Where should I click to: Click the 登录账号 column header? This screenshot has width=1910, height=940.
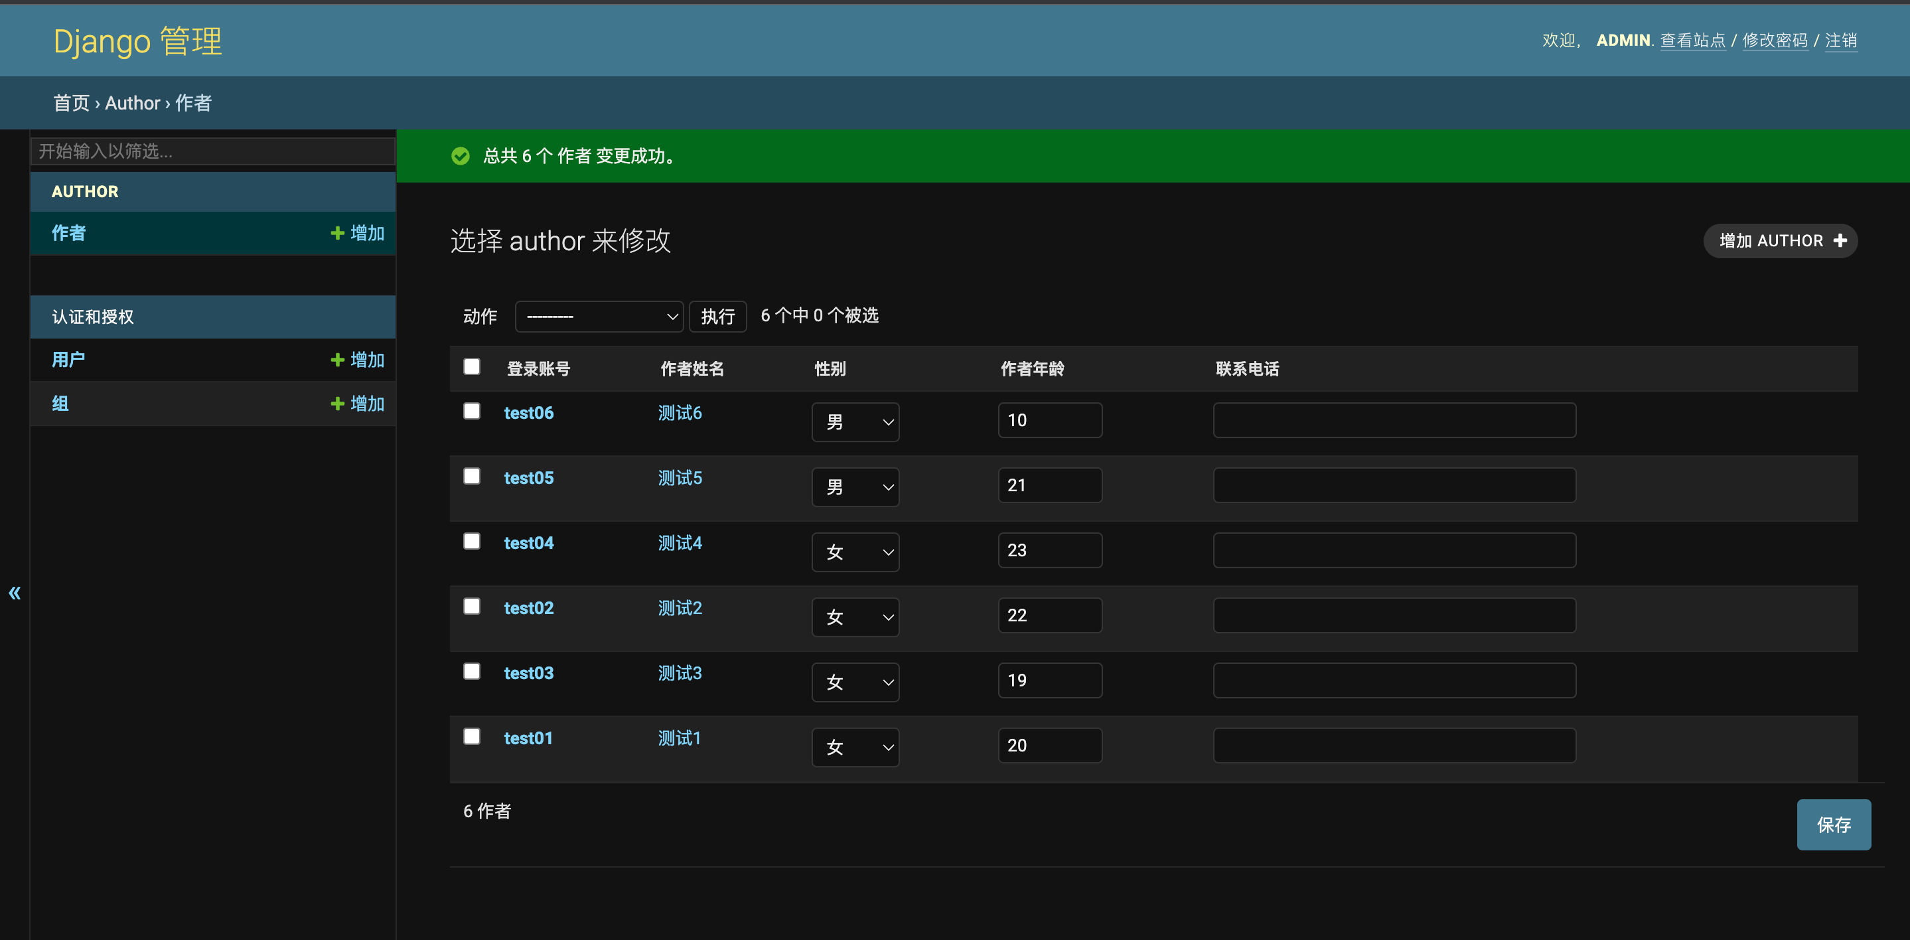(538, 368)
